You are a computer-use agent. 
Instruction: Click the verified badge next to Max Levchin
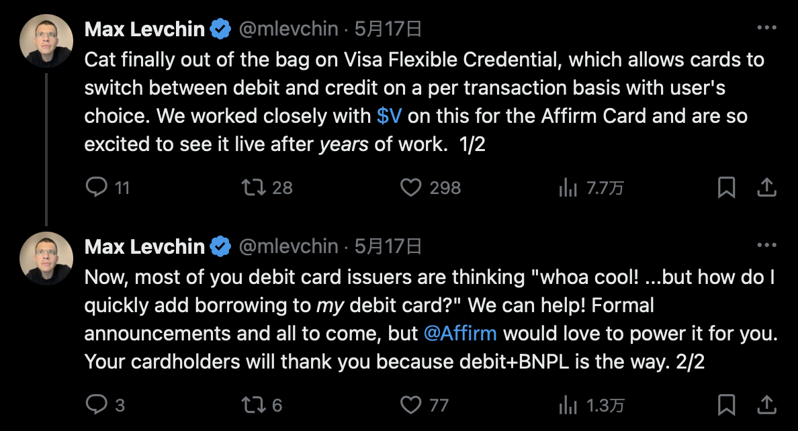[x=219, y=28]
